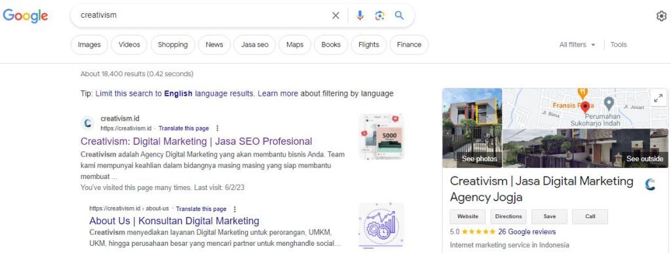
Task: Open Google Lens image search icon
Action: (379, 16)
